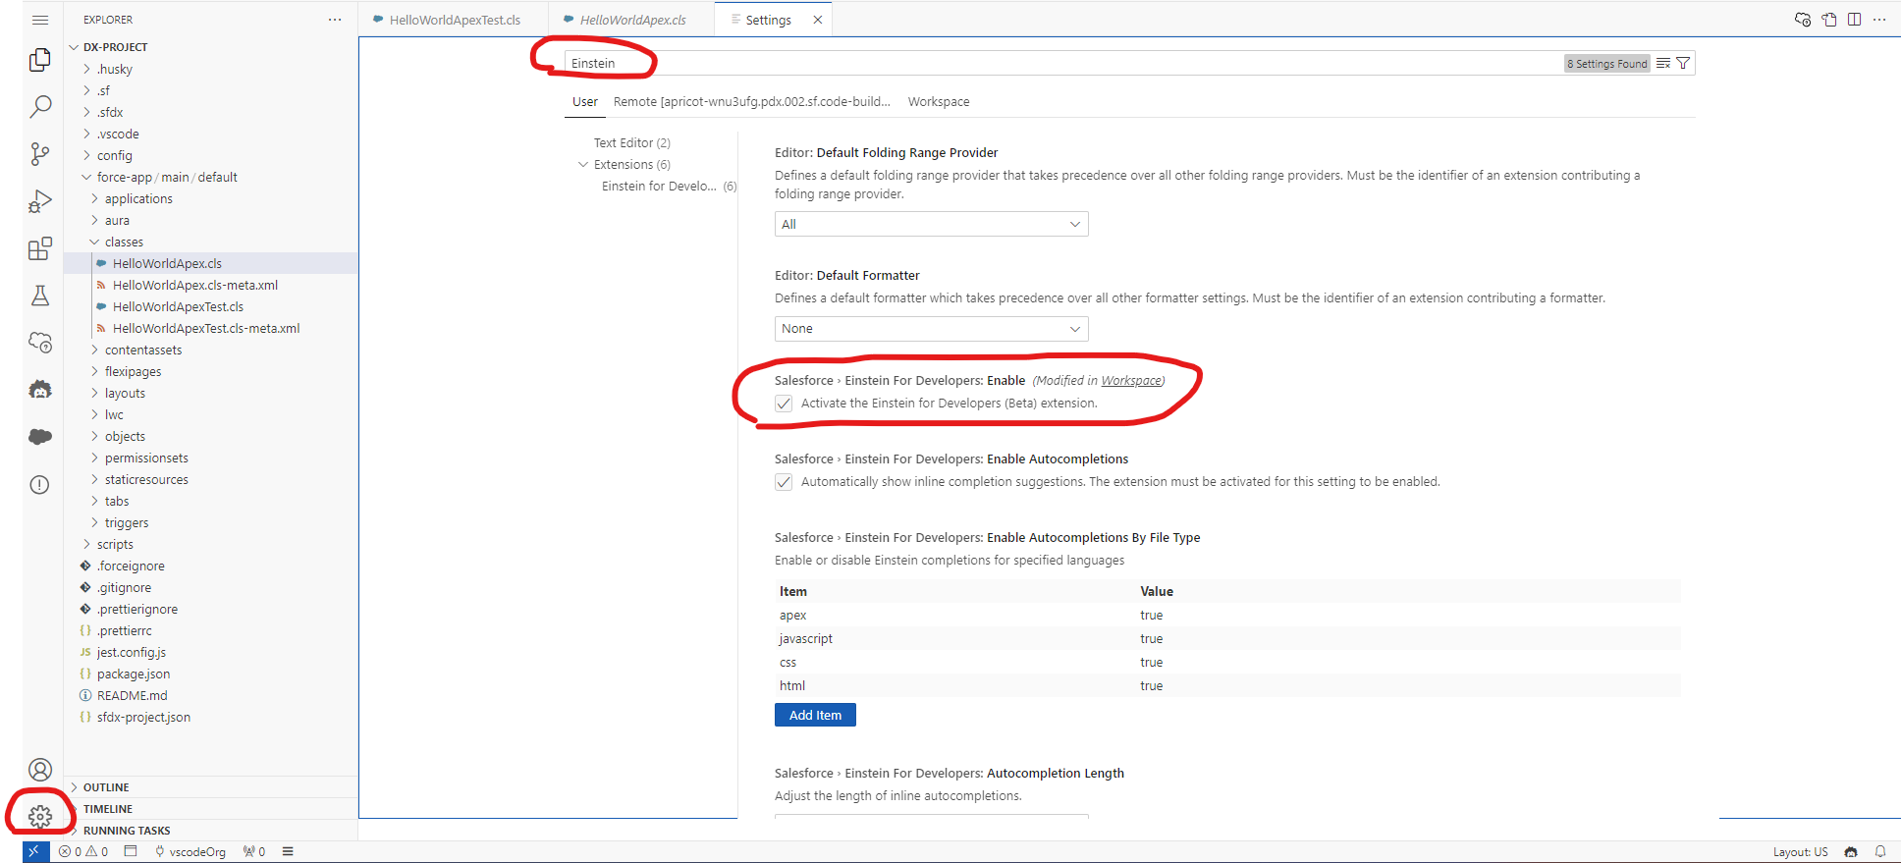Open the Manage gear menu

[40, 816]
